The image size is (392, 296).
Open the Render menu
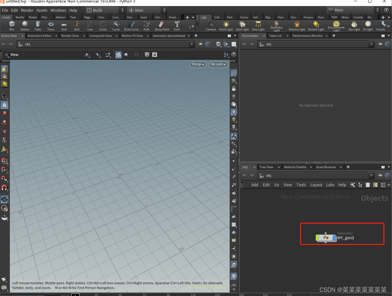[27, 10]
